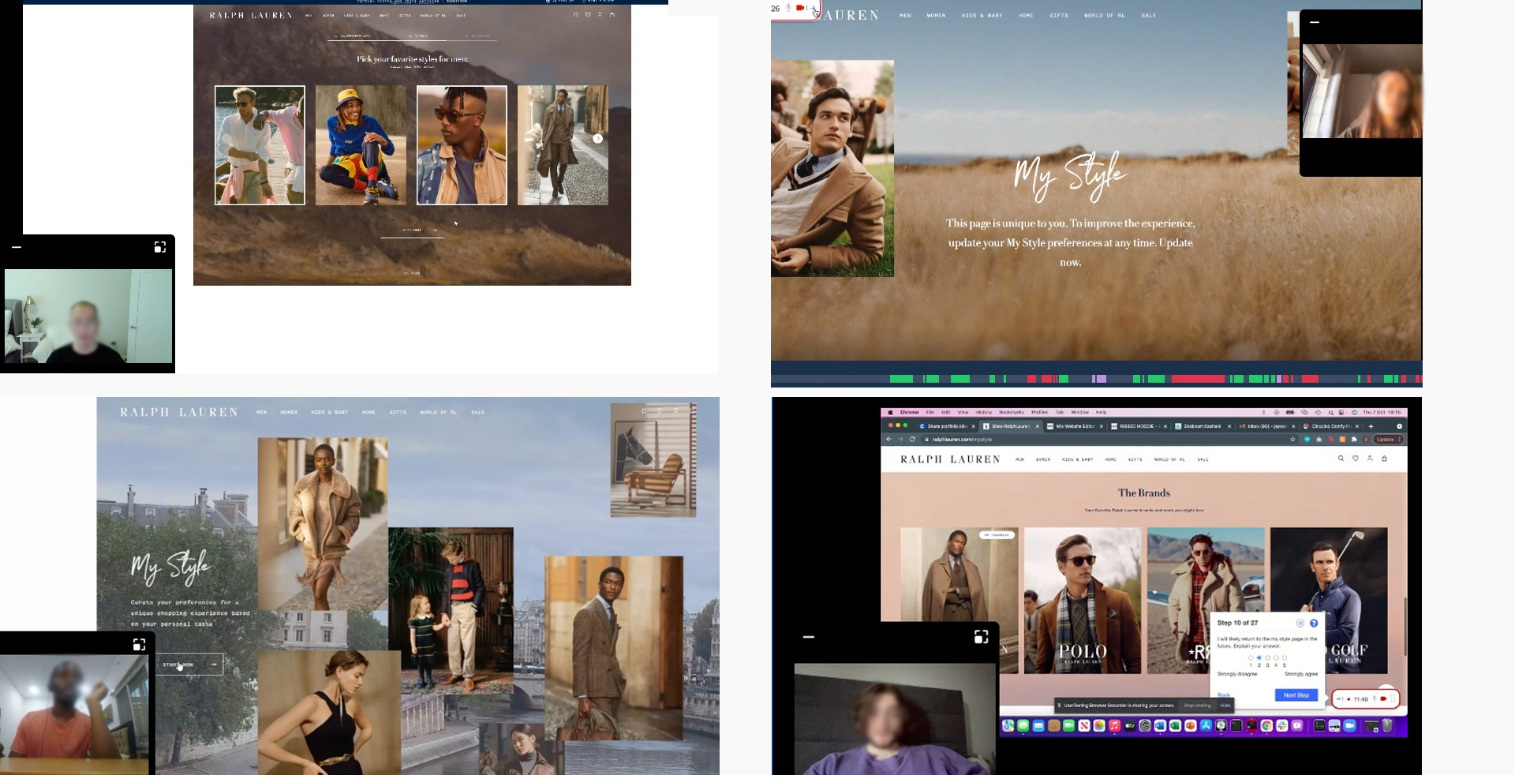Hide the screen-sharing notice
1515x775 pixels.
point(1225,706)
